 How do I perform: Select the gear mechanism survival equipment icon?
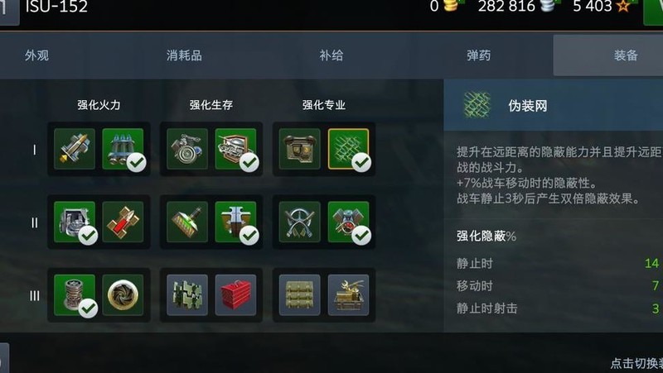(x=187, y=149)
